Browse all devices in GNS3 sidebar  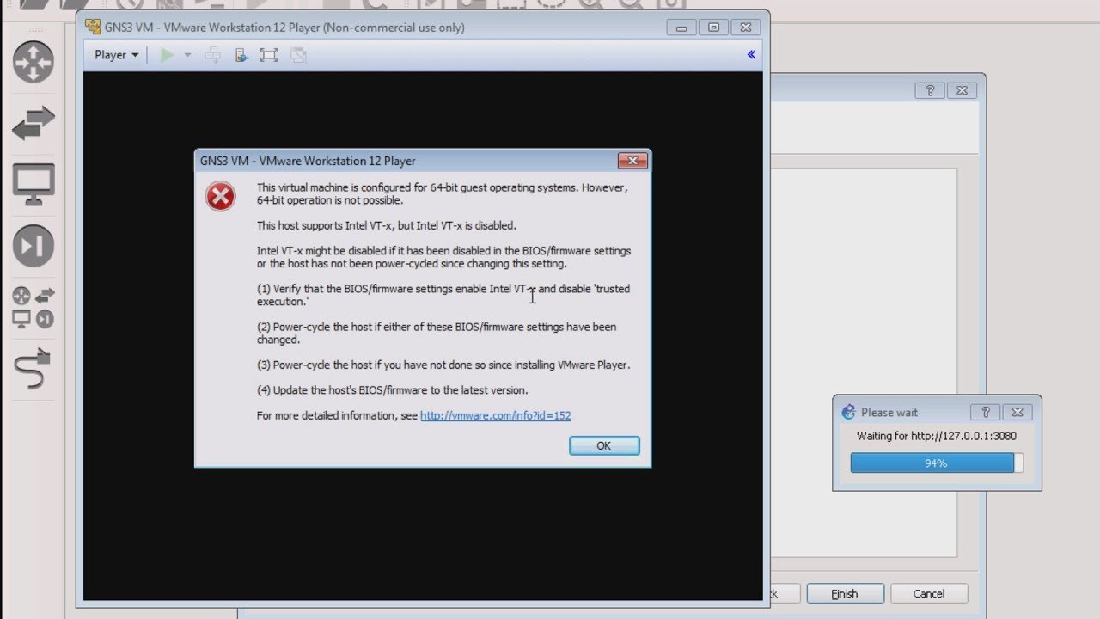pyautogui.click(x=34, y=308)
